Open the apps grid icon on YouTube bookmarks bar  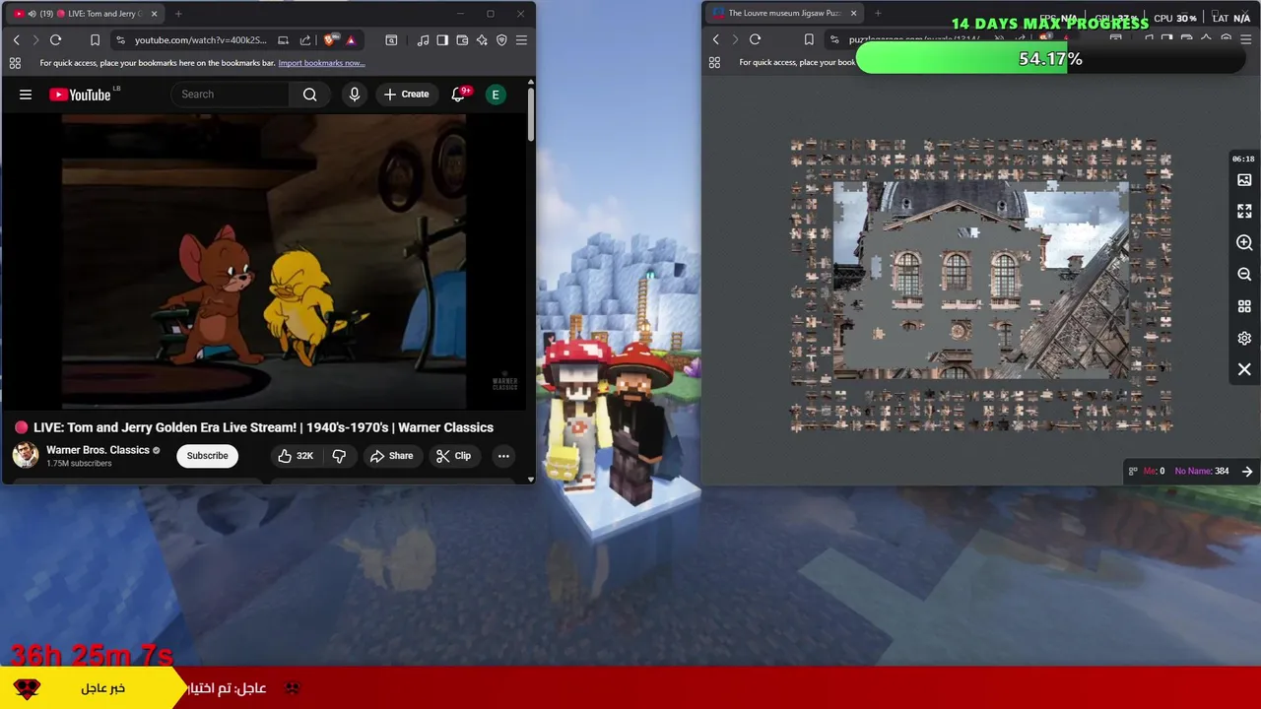click(15, 63)
